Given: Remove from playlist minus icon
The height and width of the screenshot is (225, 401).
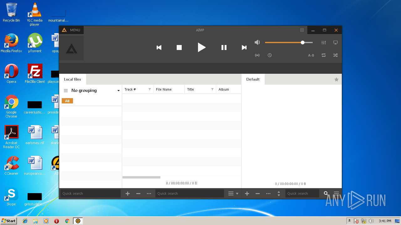Looking at the screenshot, I should pyautogui.click(x=258, y=194).
